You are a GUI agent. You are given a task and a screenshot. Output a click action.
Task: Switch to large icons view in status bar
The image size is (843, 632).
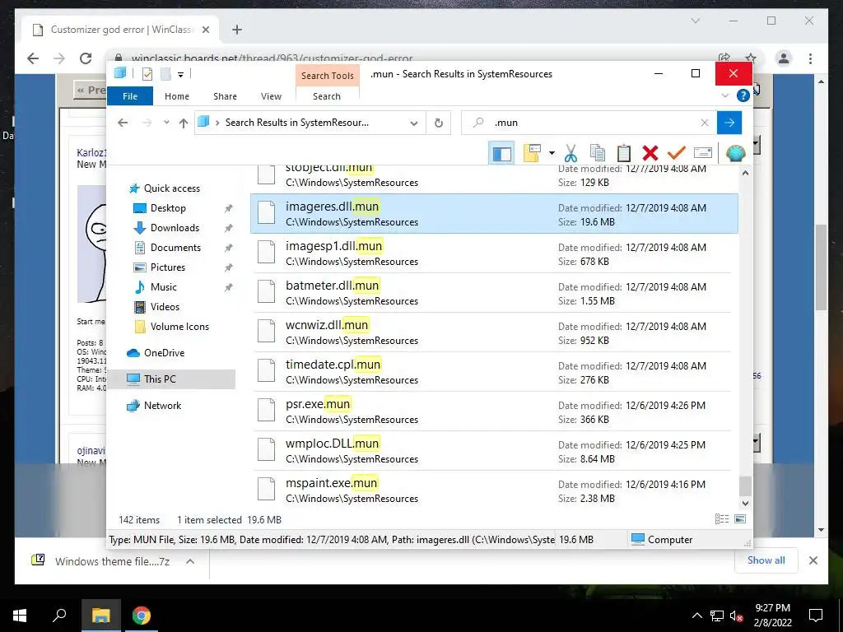(x=740, y=518)
